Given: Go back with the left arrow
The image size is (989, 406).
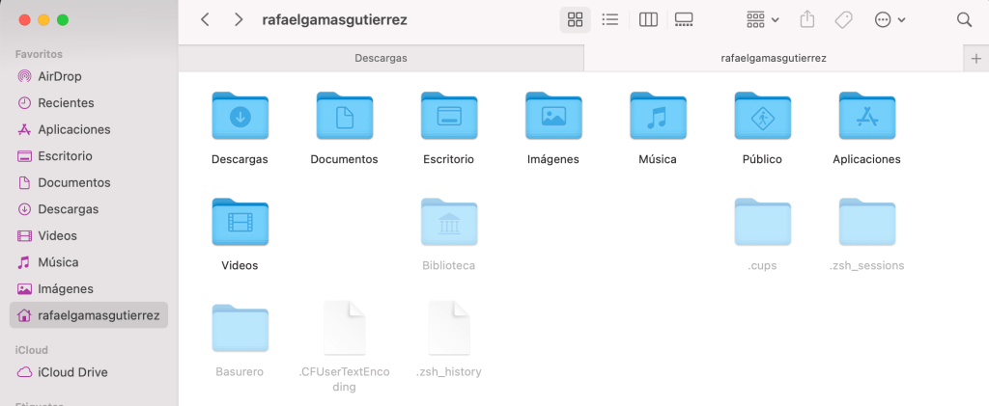Looking at the screenshot, I should [205, 19].
